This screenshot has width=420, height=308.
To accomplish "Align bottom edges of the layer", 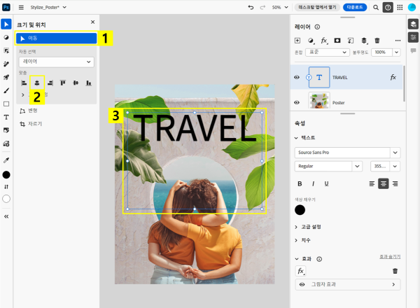I will pyautogui.click(x=89, y=83).
